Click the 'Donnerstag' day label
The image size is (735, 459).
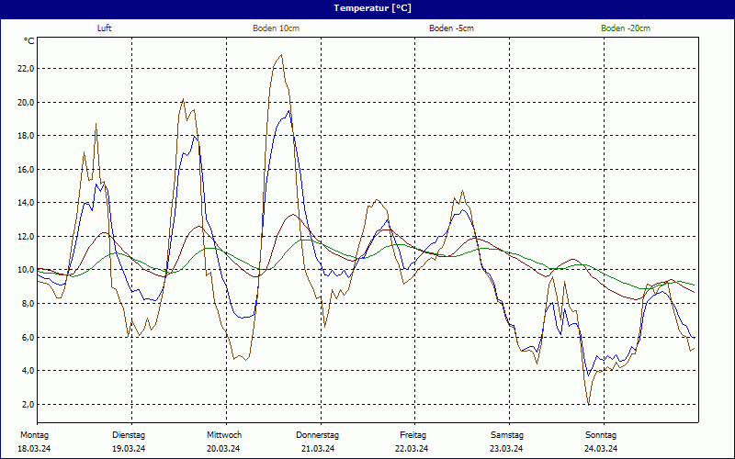pyautogui.click(x=317, y=435)
